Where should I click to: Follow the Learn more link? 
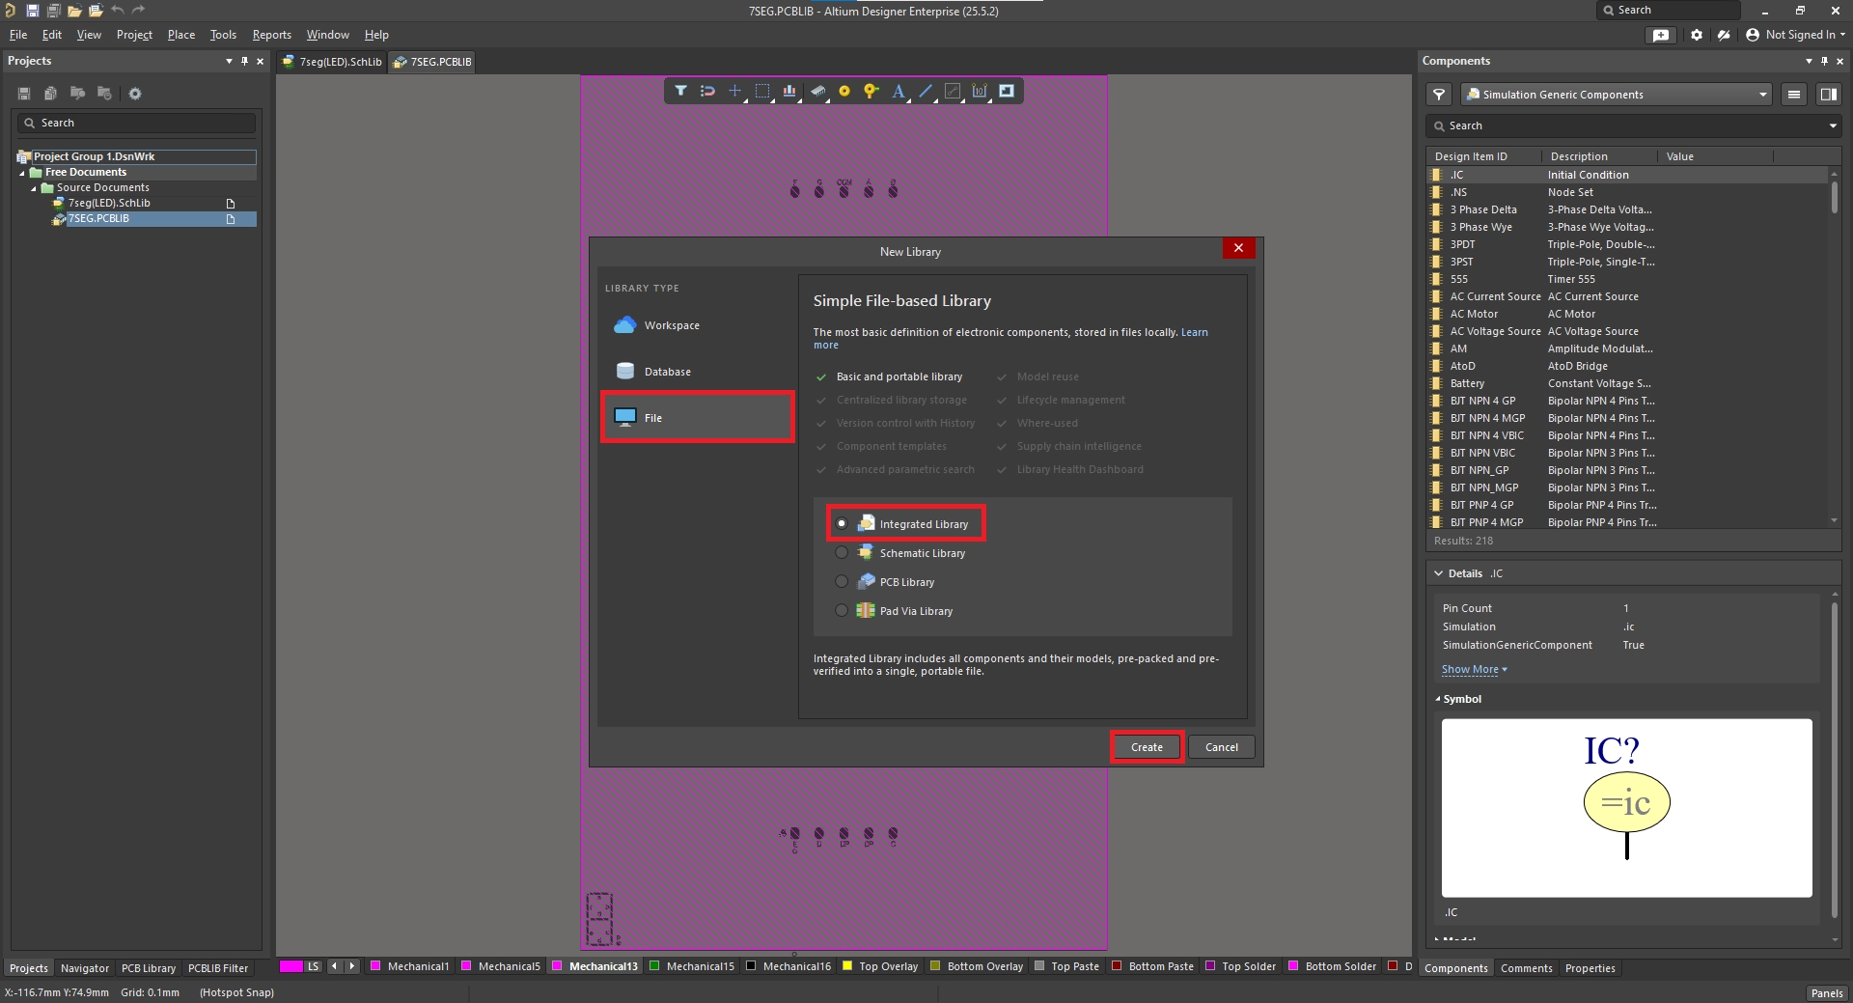[1194, 332]
